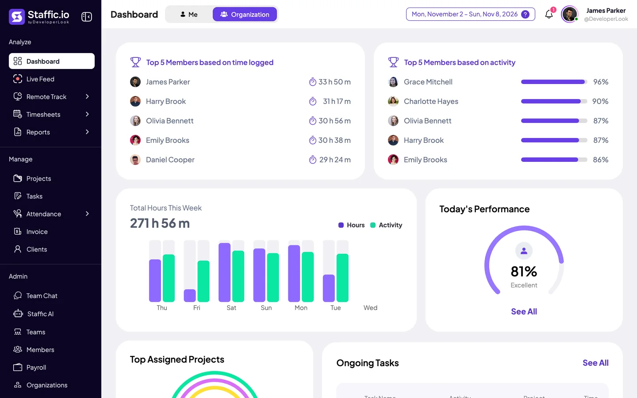Screen dimensions: 637x398
Task: Switch to the Me view
Action: [189, 14]
